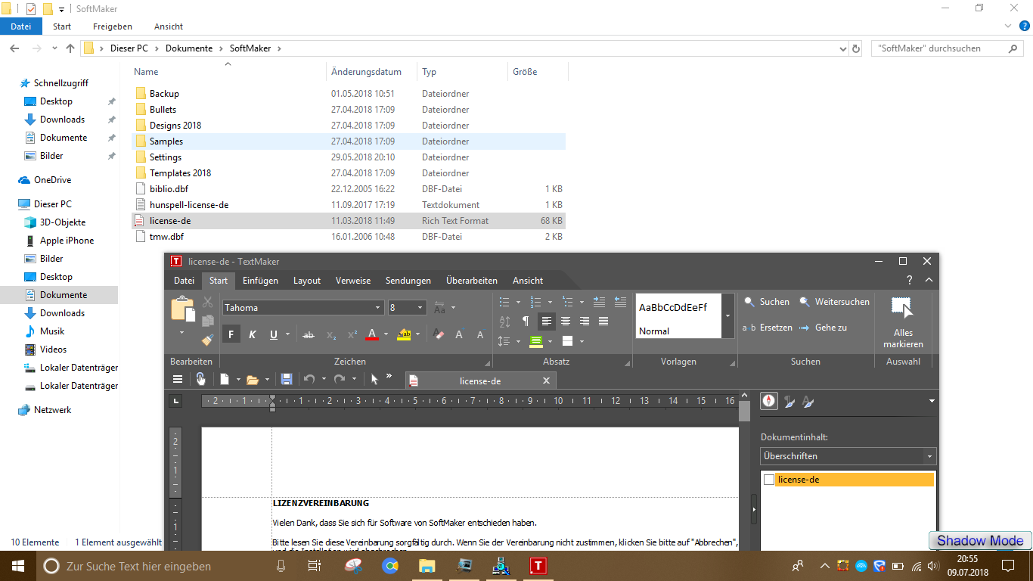Switch to the Überarbeiten ribbon tab
The width and height of the screenshot is (1033, 581).
click(471, 281)
